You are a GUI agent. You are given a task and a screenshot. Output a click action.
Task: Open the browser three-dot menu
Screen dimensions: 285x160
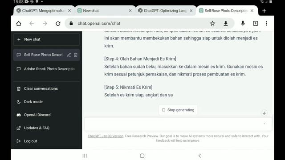tap(266, 24)
